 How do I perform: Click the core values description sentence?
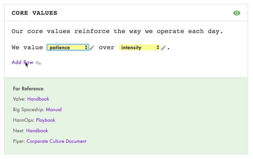tap(117, 31)
